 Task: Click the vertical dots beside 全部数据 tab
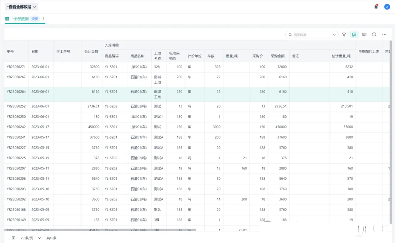point(44,19)
